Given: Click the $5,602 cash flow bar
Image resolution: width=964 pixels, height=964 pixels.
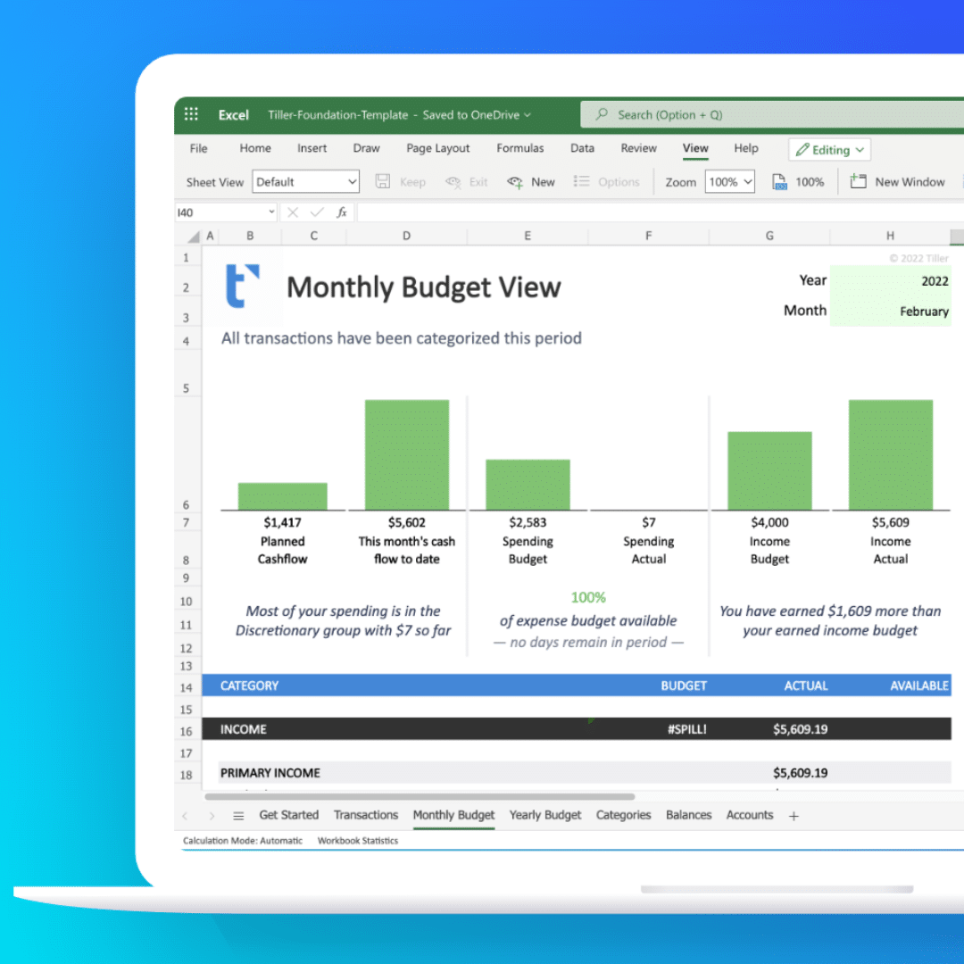Looking at the screenshot, I should click(407, 454).
